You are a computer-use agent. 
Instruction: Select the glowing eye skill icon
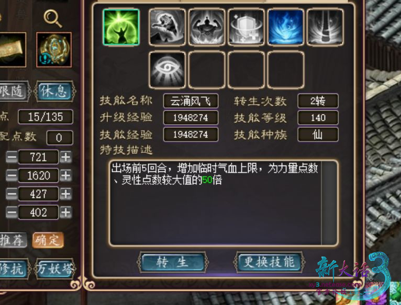167,69
